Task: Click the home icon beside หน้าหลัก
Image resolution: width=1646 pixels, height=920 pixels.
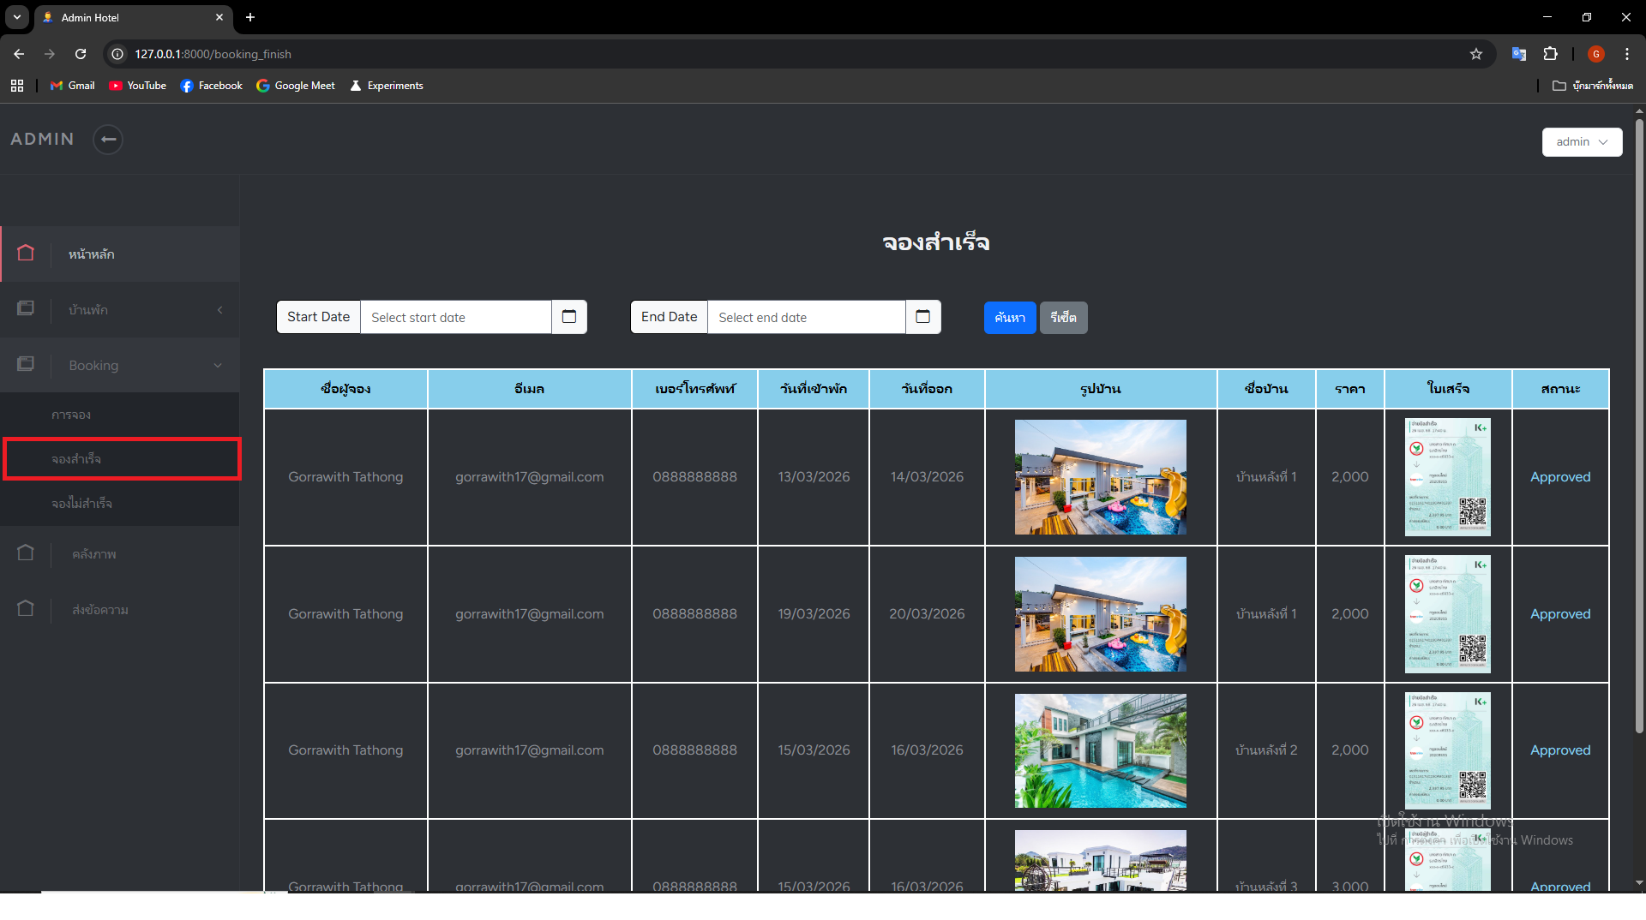Action: pos(26,254)
